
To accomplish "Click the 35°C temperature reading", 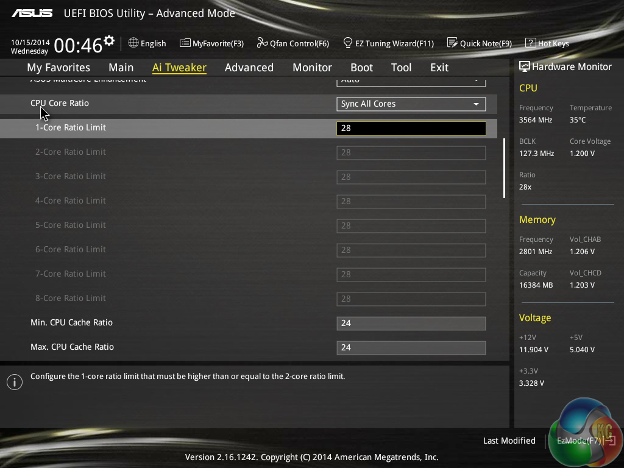I will pyautogui.click(x=578, y=120).
